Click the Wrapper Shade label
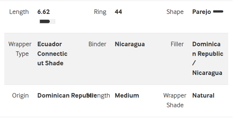The image size is (235, 118). pyautogui.click(x=175, y=100)
